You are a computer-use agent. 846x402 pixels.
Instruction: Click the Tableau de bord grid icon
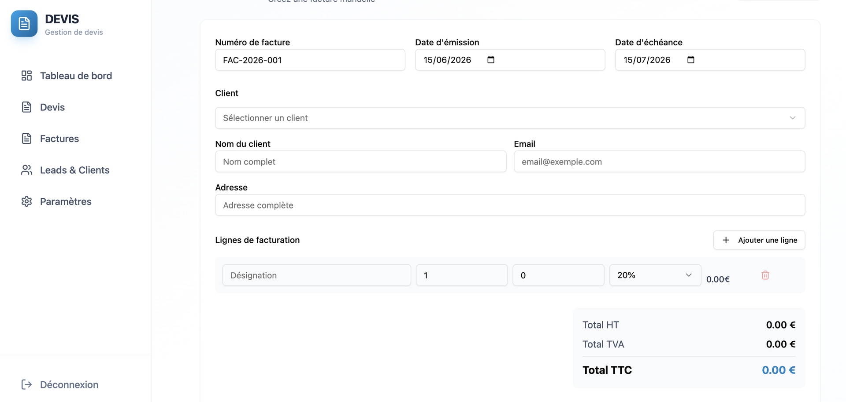[x=26, y=76]
